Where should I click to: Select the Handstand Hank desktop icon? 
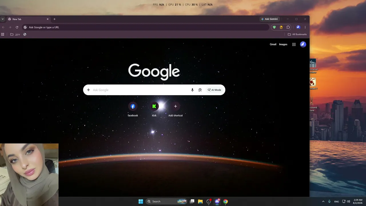click(x=313, y=104)
